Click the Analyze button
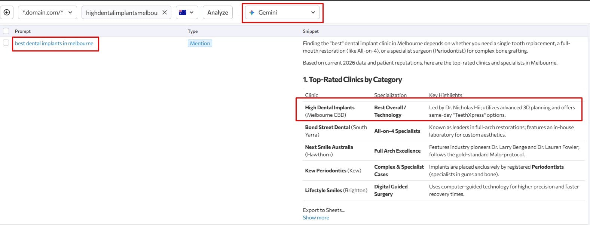Viewport: 590px width, 225px height. click(x=218, y=12)
